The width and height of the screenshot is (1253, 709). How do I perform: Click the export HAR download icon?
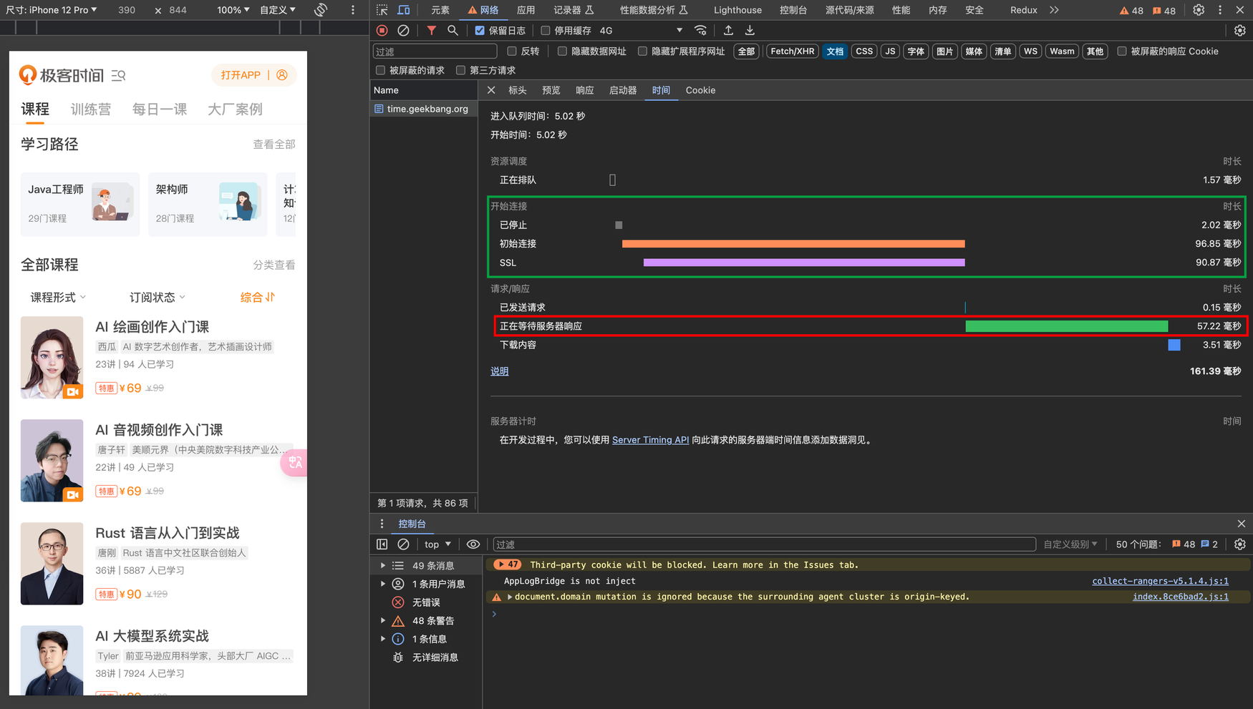[750, 31]
